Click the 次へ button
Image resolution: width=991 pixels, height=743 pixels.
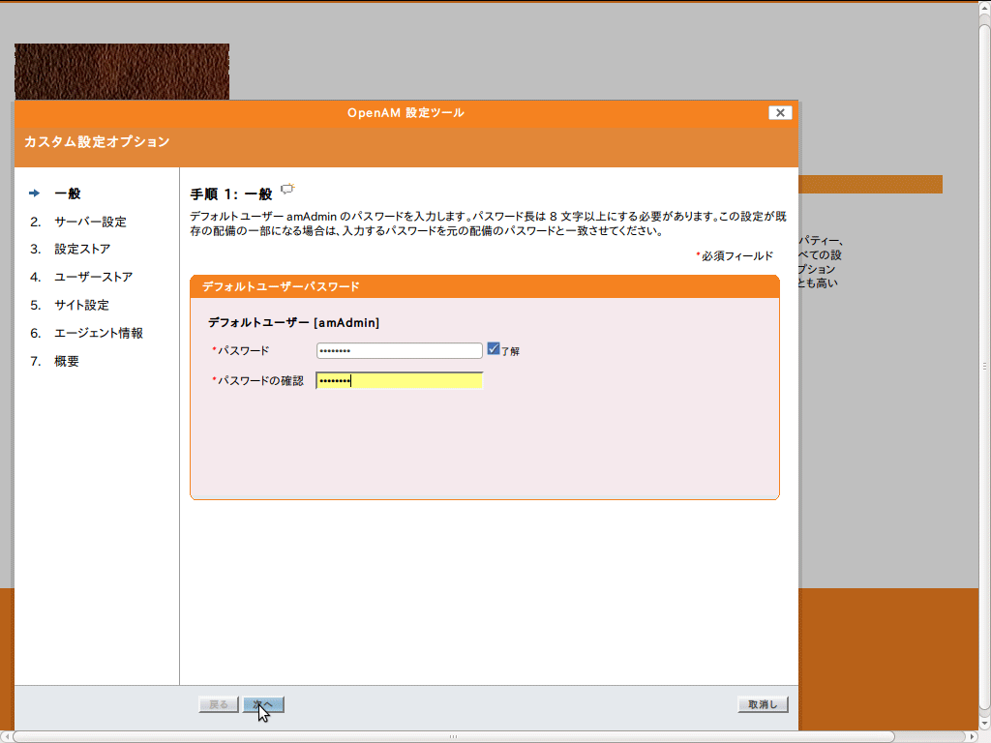[263, 704]
